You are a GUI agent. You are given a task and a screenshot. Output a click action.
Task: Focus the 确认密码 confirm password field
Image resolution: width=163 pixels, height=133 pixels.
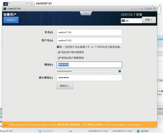[x=89, y=78]
